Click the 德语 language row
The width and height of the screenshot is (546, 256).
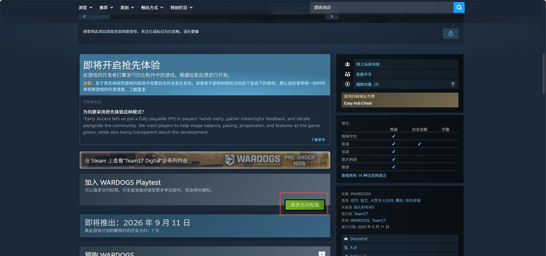click(x=400, y=167)
